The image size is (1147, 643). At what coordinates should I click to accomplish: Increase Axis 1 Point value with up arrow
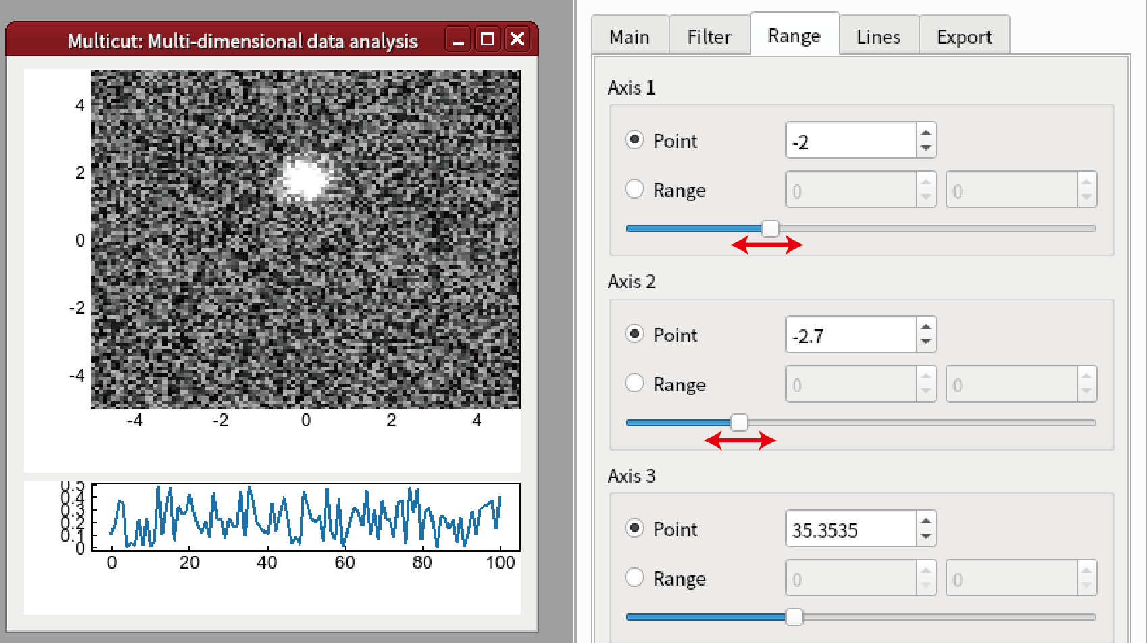click(x=926, y=132)
